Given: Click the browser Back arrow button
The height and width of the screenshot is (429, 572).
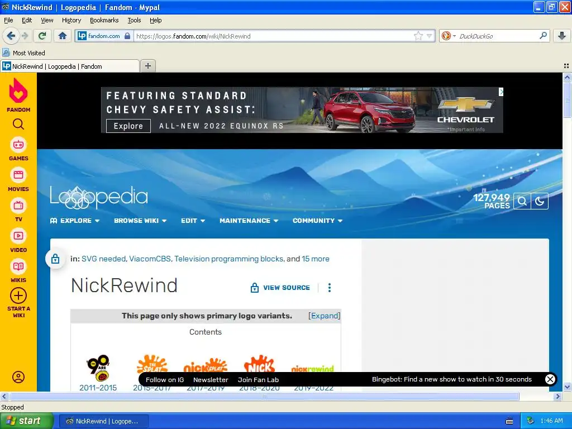Looking at the screenshot, I should [11, 36].
